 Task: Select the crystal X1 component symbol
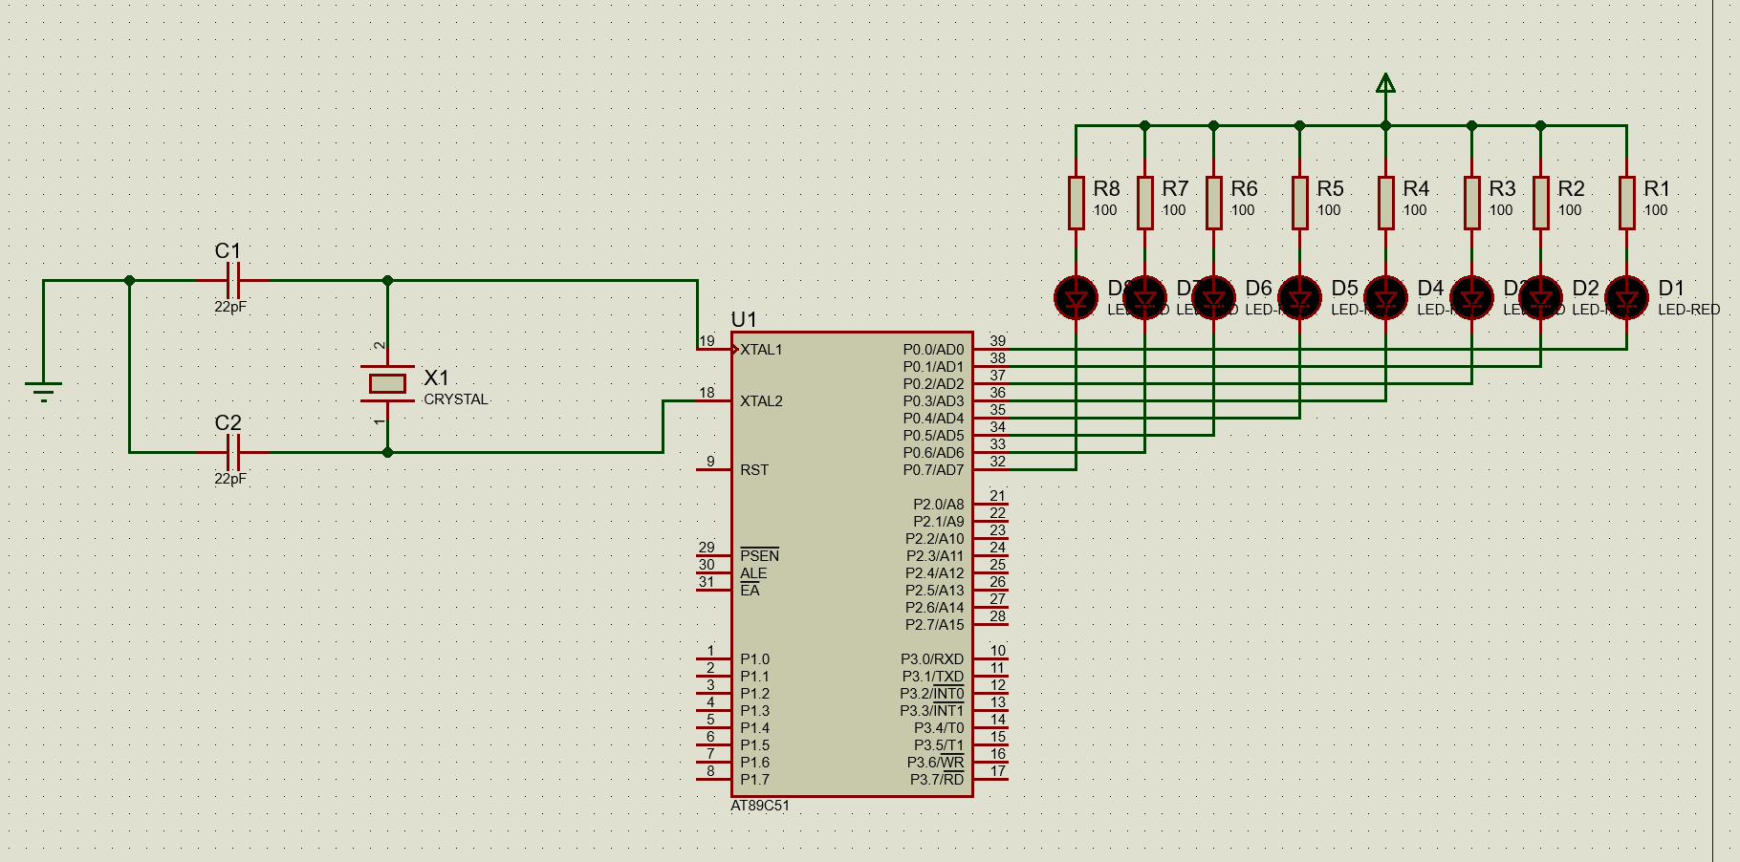(x=387, y=383)
